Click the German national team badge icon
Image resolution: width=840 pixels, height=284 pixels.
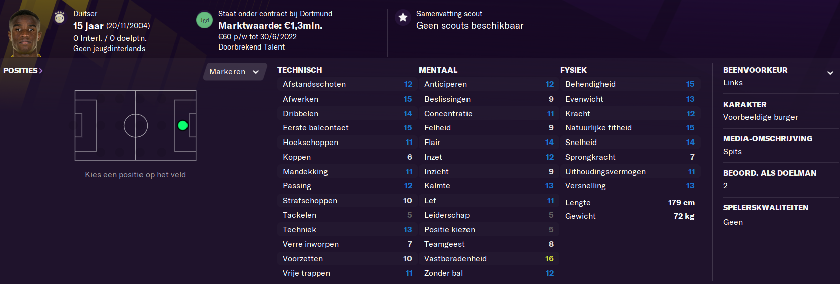coord(60,18)
